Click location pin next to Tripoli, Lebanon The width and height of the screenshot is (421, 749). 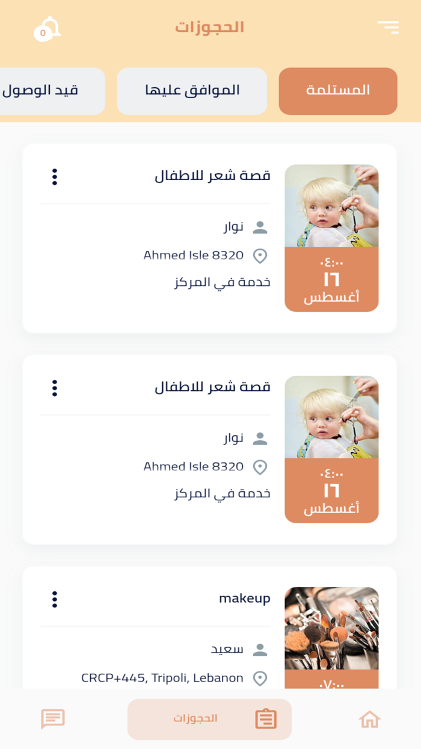[x=260, y=679]
